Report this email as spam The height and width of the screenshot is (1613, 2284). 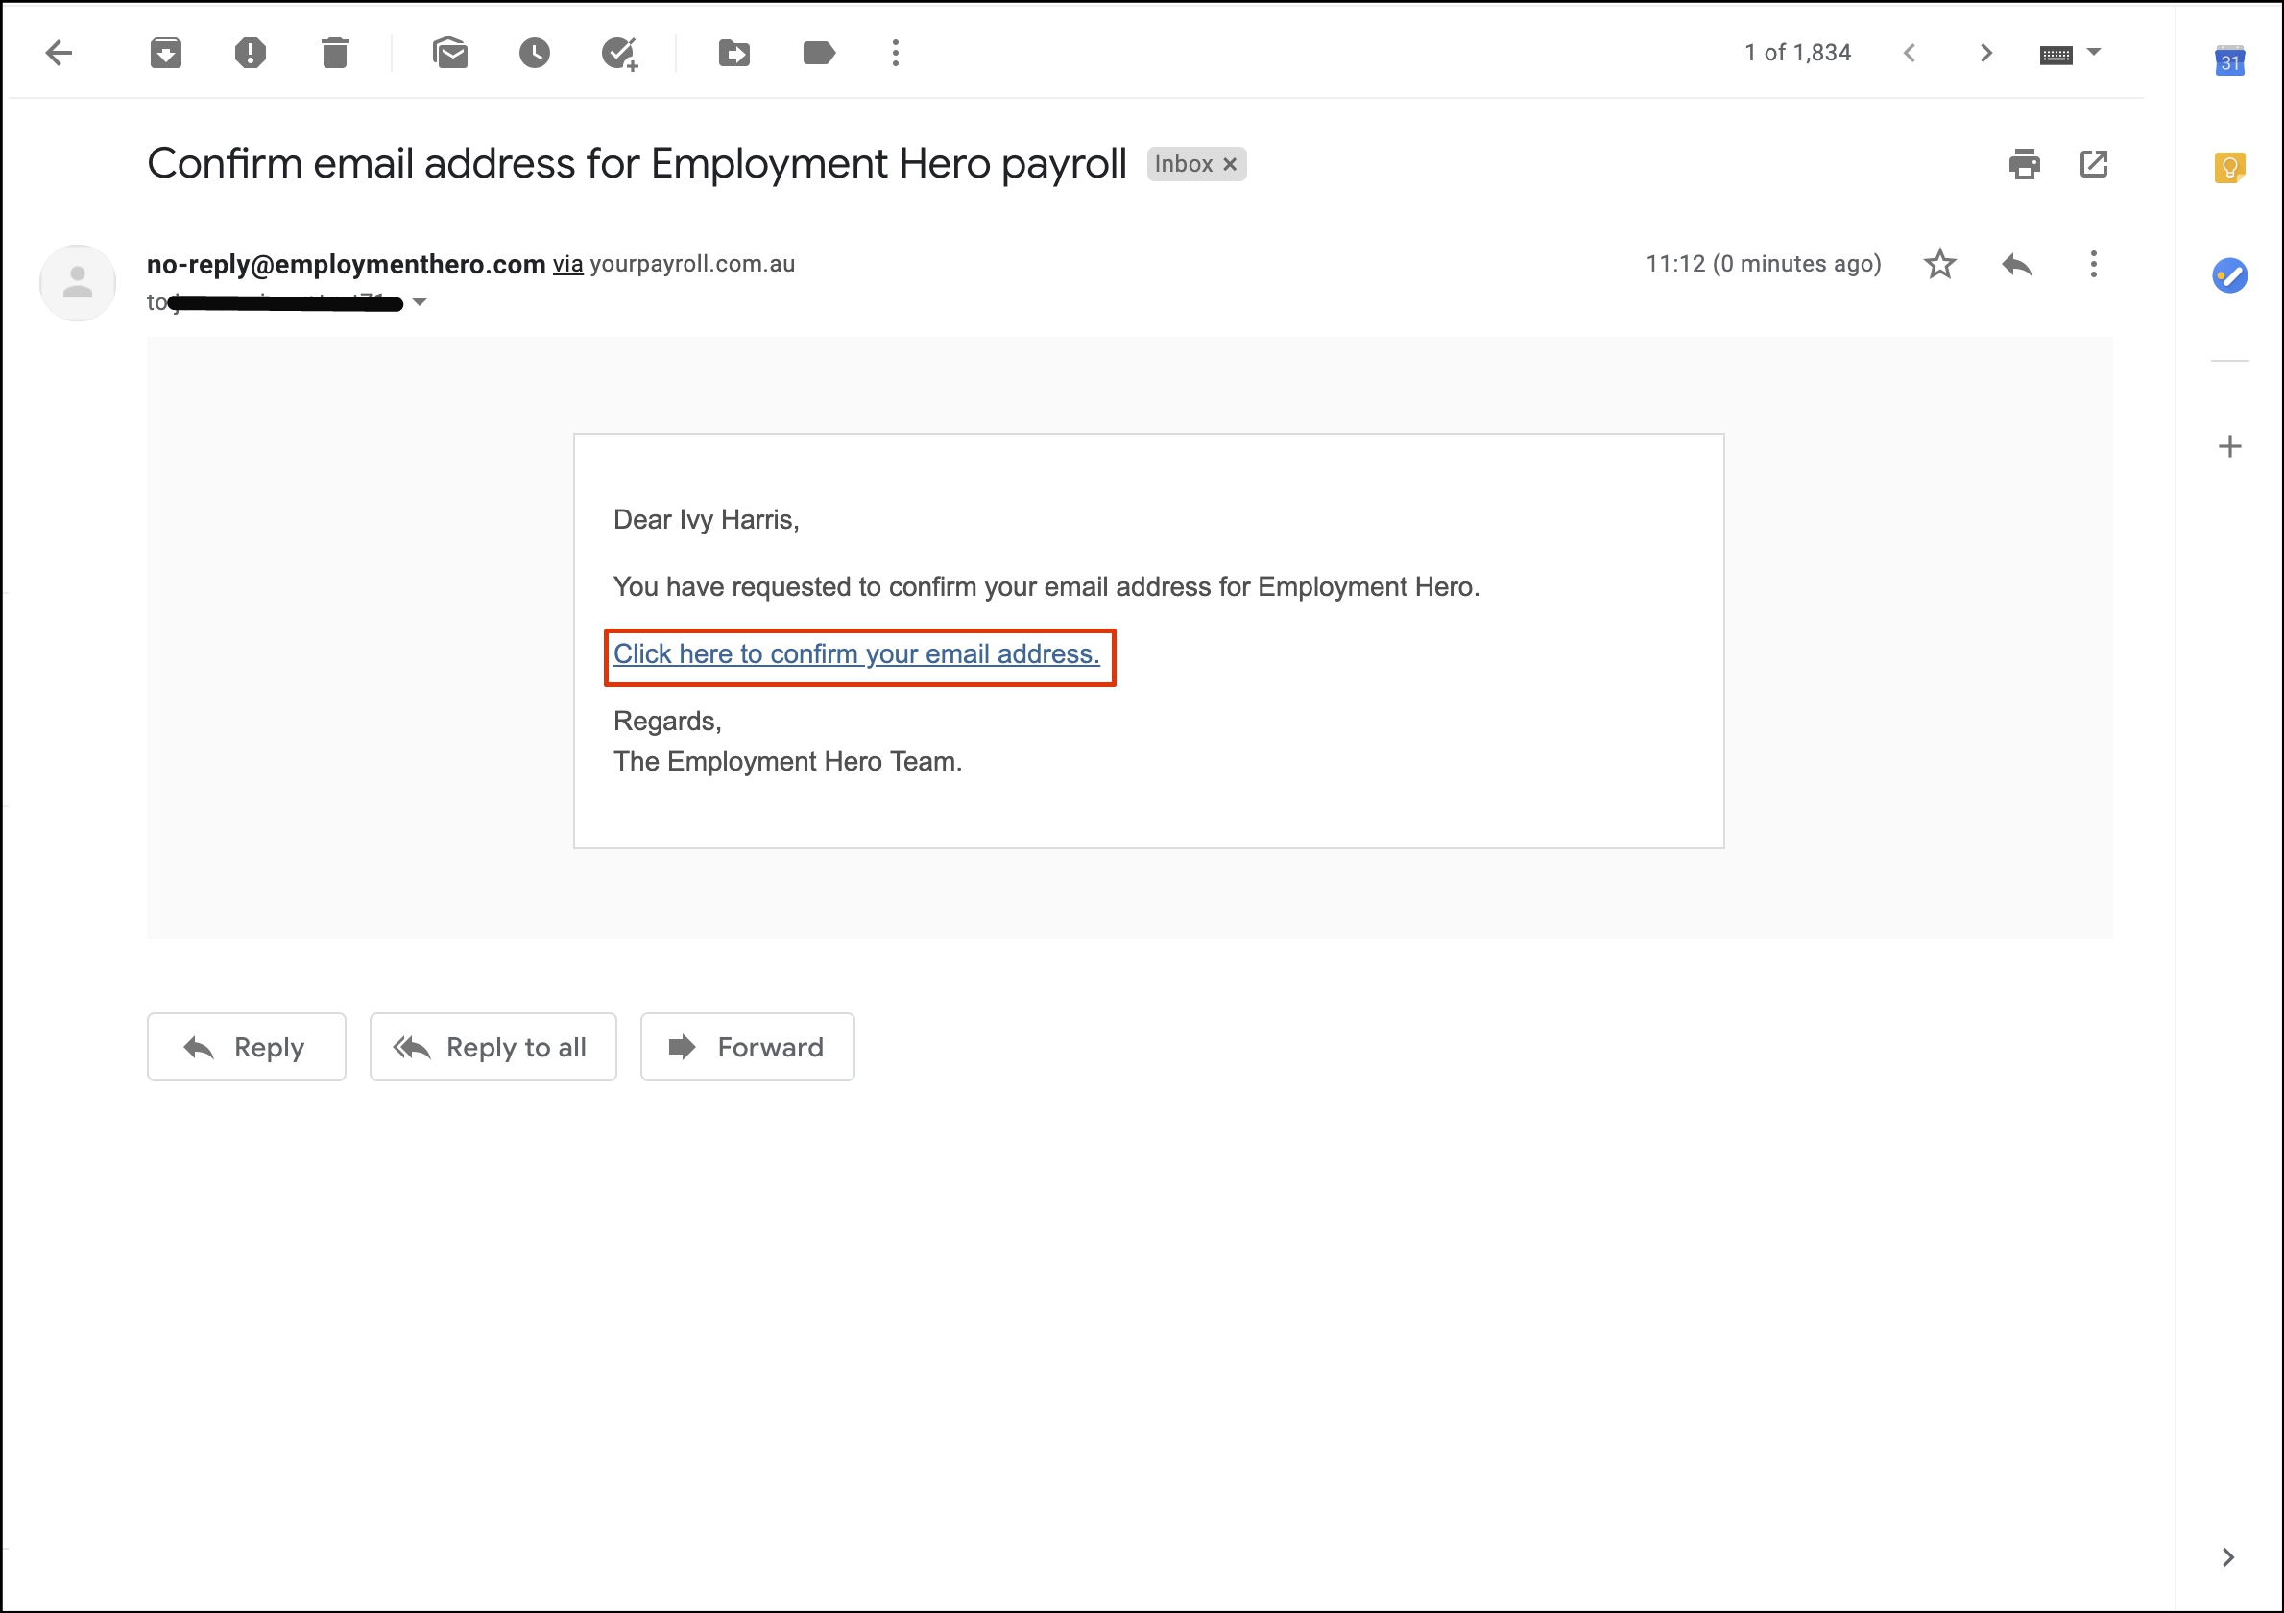251,53
